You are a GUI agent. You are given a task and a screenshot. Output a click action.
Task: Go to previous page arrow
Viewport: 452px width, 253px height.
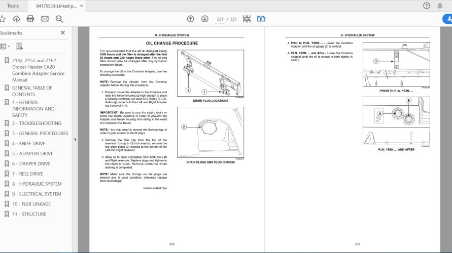point(191,19)
